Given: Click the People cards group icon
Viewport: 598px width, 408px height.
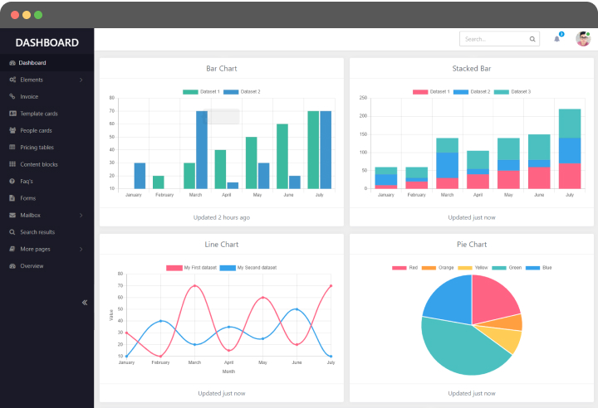Looking at the screenshot, I should [12, 130].
